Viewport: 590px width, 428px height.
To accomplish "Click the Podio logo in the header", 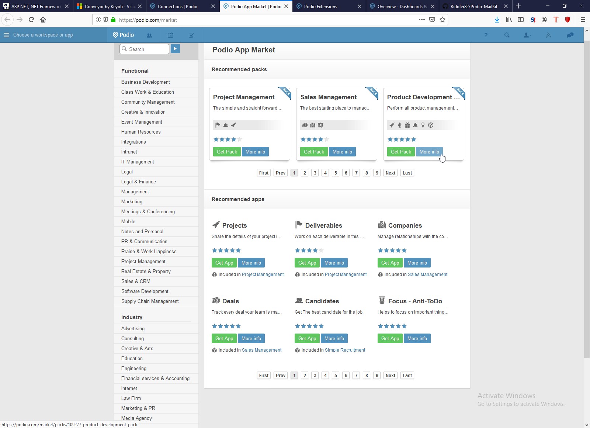I will coord(124,35).
